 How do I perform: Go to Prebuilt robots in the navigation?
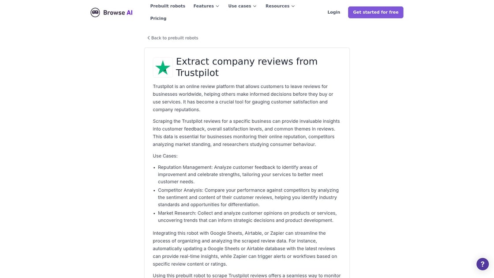tap(167, 6)
